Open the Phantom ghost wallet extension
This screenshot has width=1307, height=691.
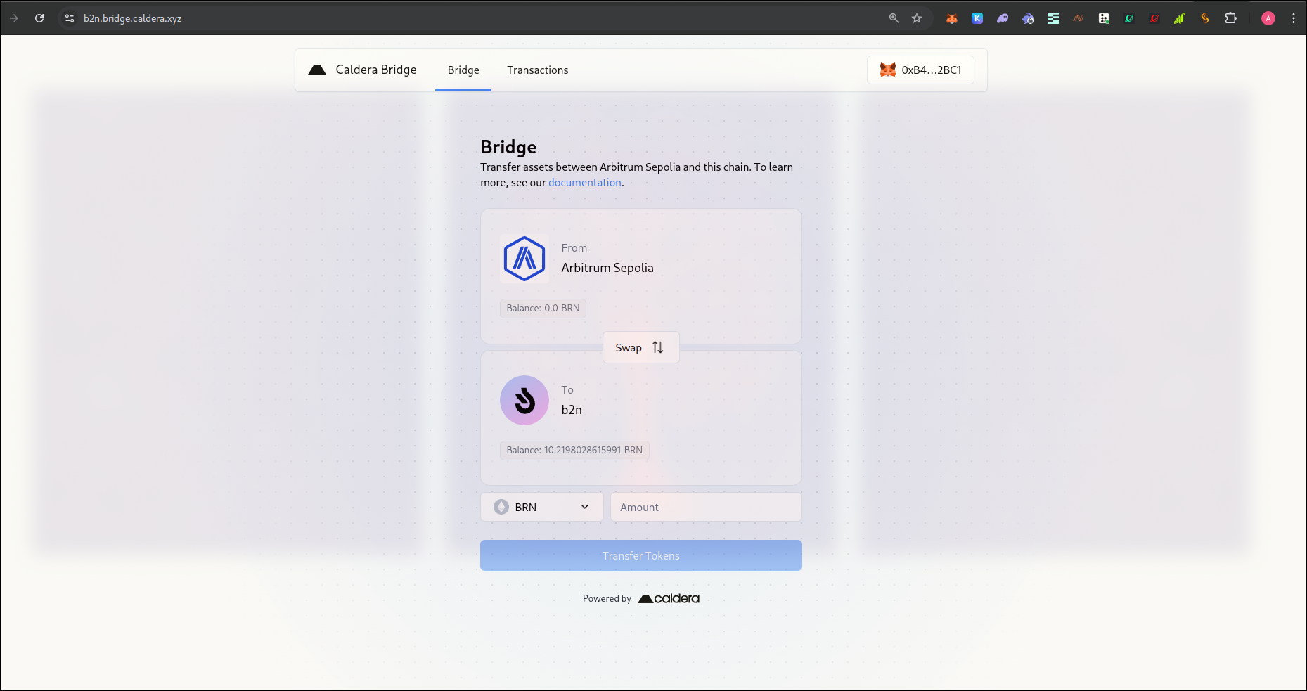(x=1003, y=19)
